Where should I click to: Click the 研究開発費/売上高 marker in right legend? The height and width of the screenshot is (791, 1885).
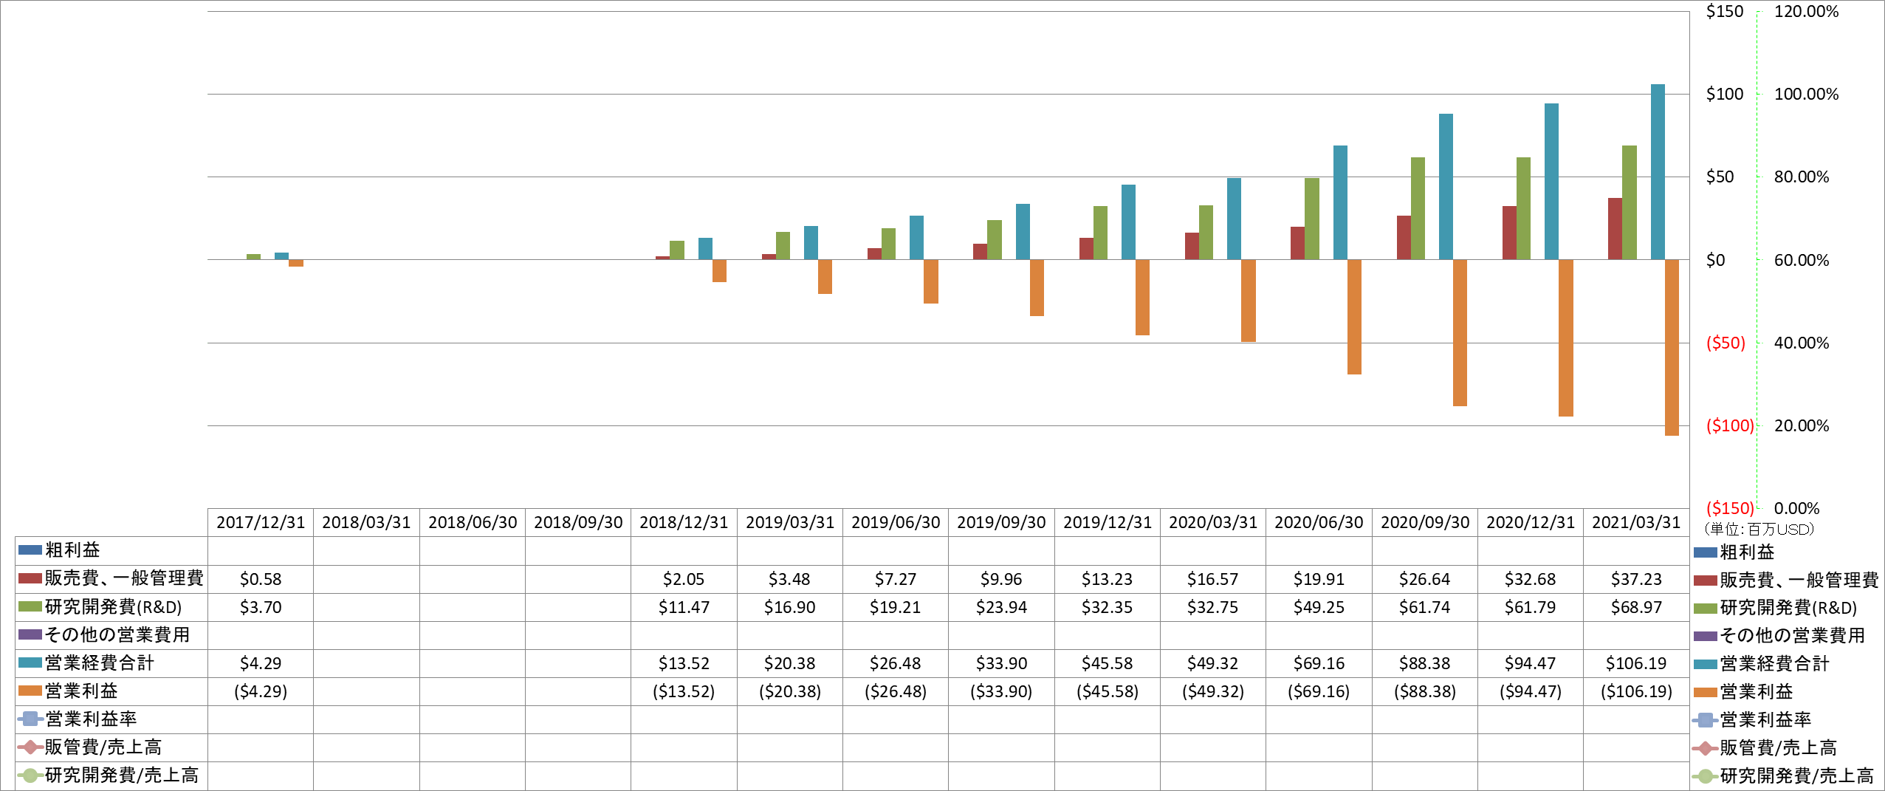tap(1706, 776)
